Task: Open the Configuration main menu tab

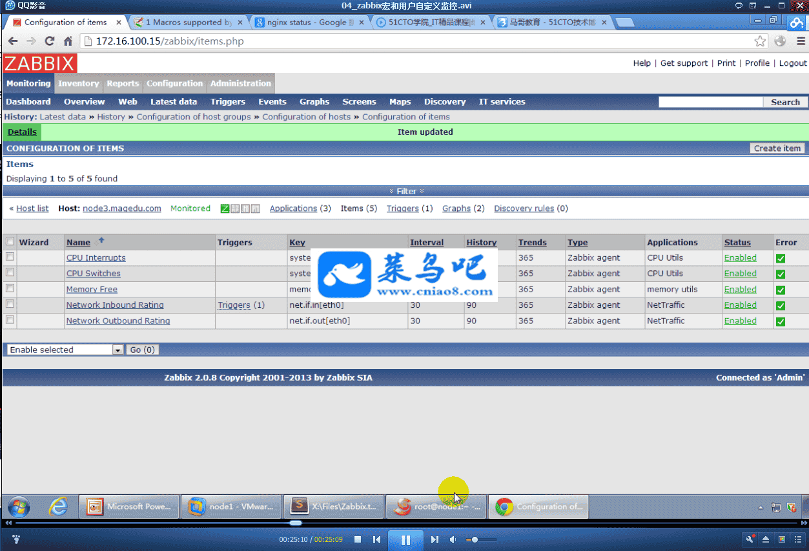Action: point(174,83)
